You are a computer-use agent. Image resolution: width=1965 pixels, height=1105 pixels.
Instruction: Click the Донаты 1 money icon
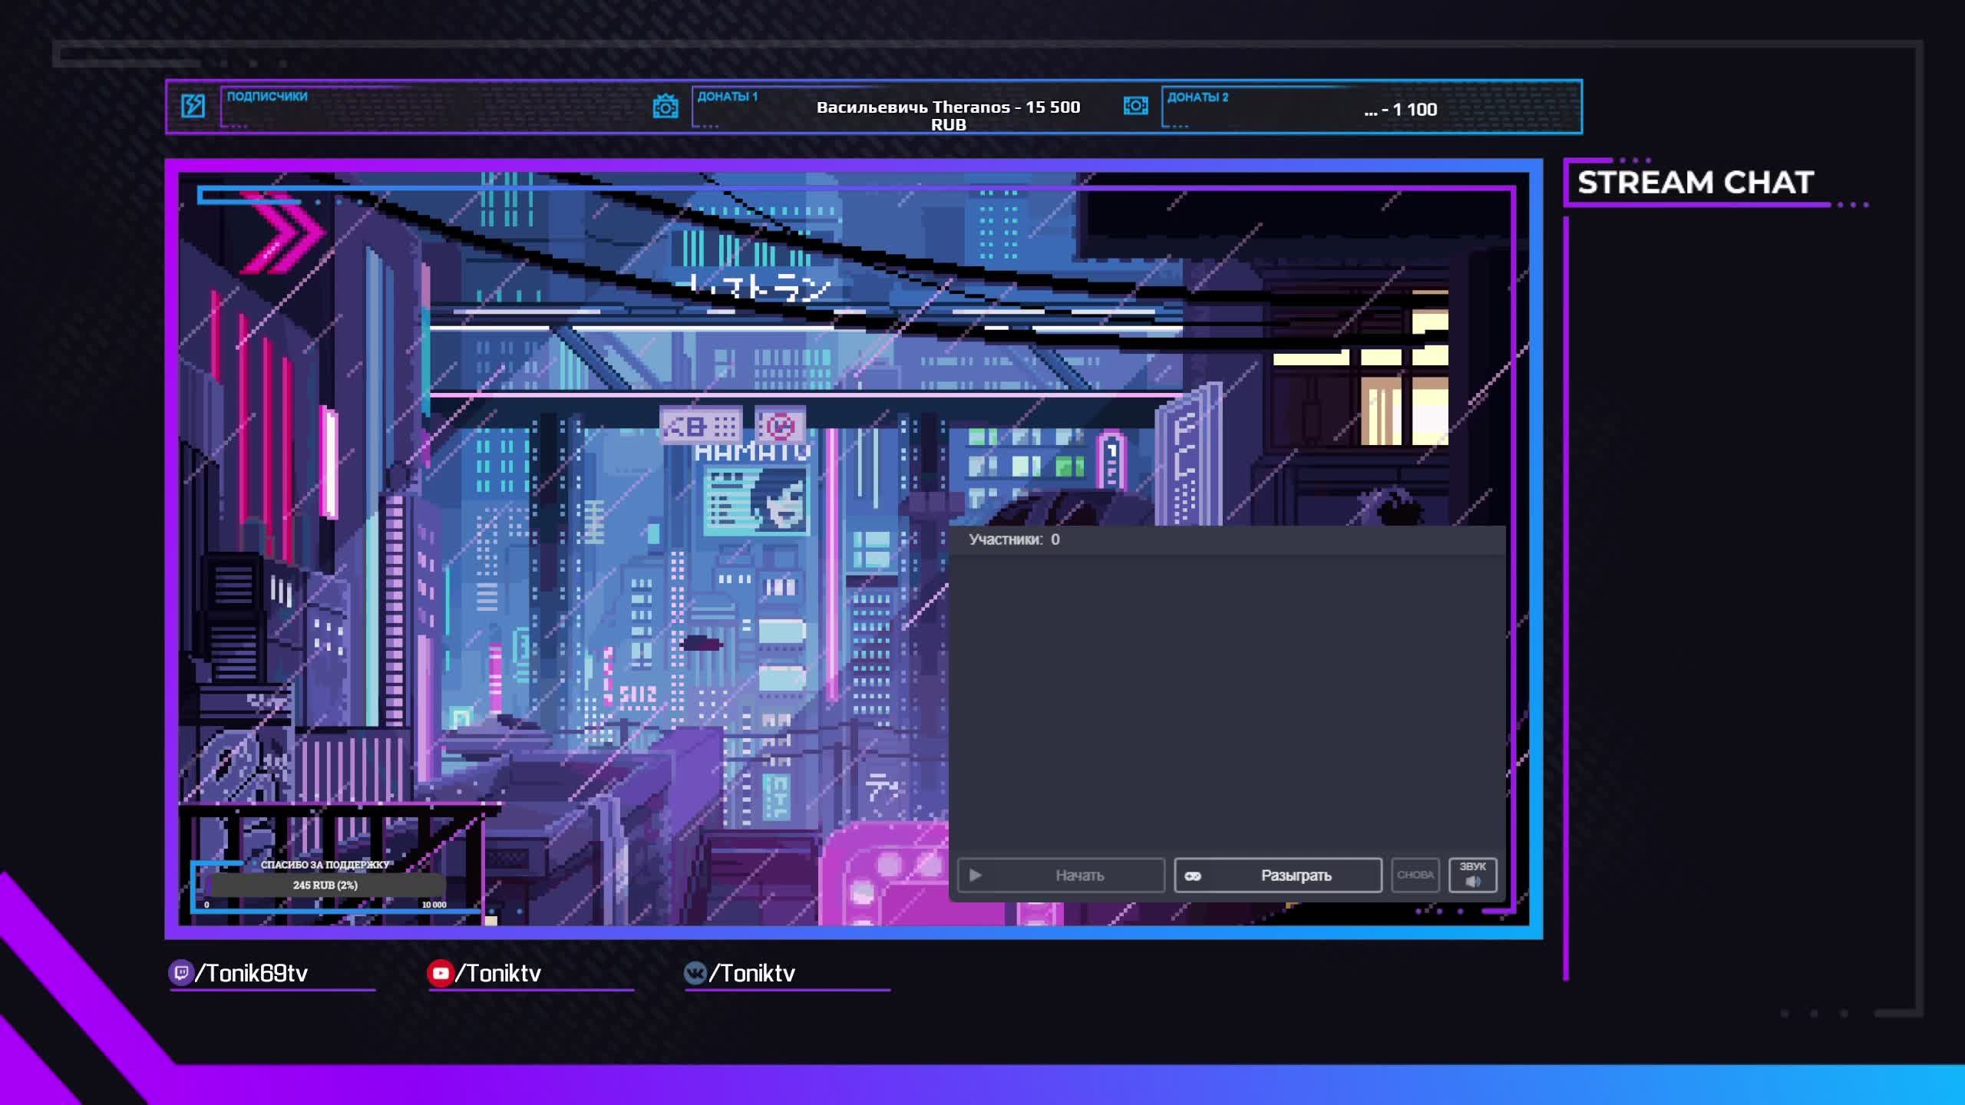[665, 106]
